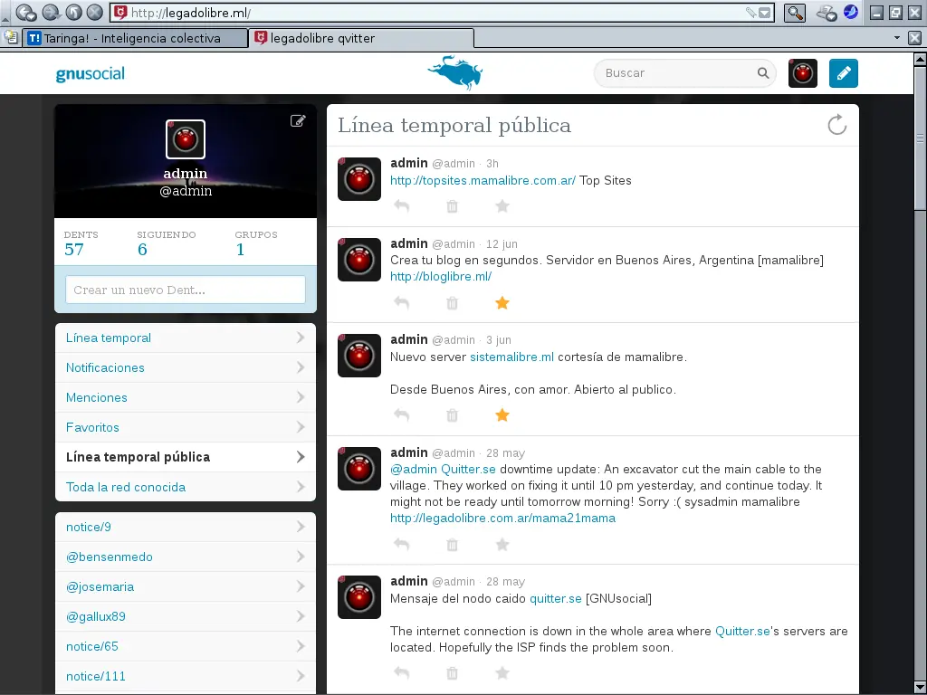Reply to the excavator downtime dent
927x695 pixels.
pyautogui.click(x=402, y=544)
